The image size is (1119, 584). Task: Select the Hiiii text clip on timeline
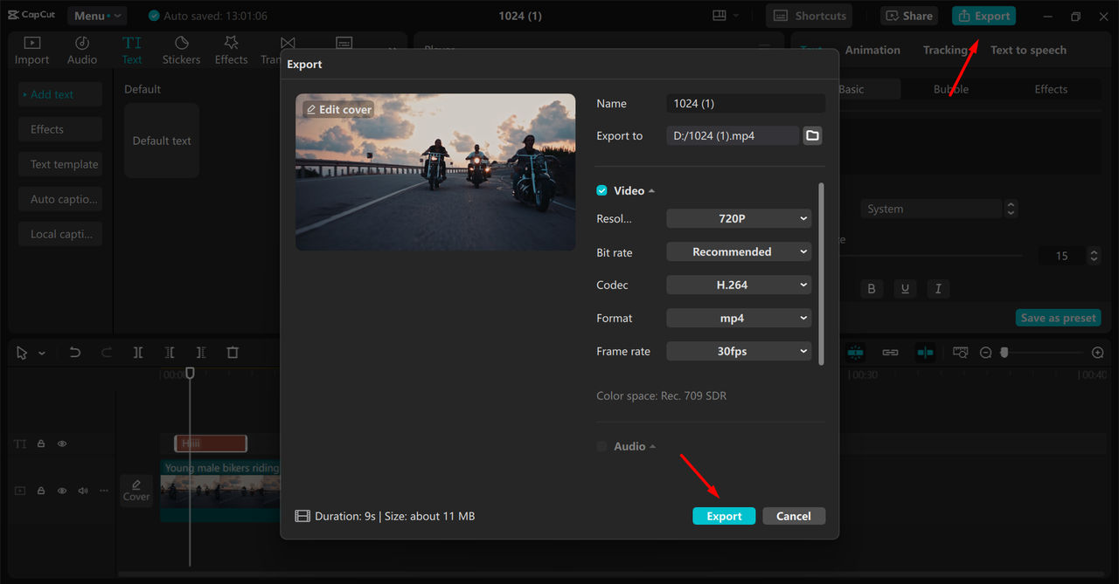(x=211, y=443)
